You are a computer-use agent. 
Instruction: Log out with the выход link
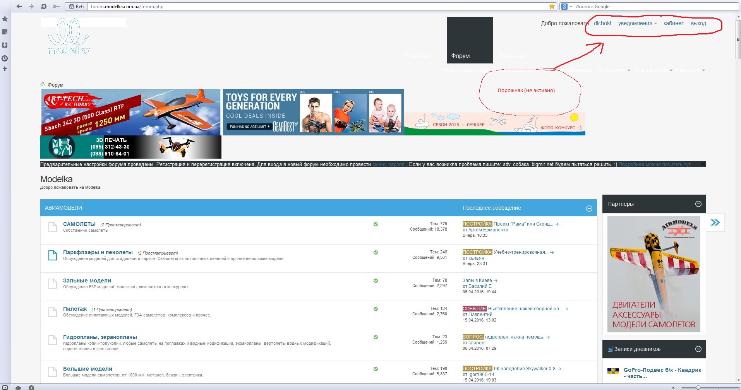(698, 23)
